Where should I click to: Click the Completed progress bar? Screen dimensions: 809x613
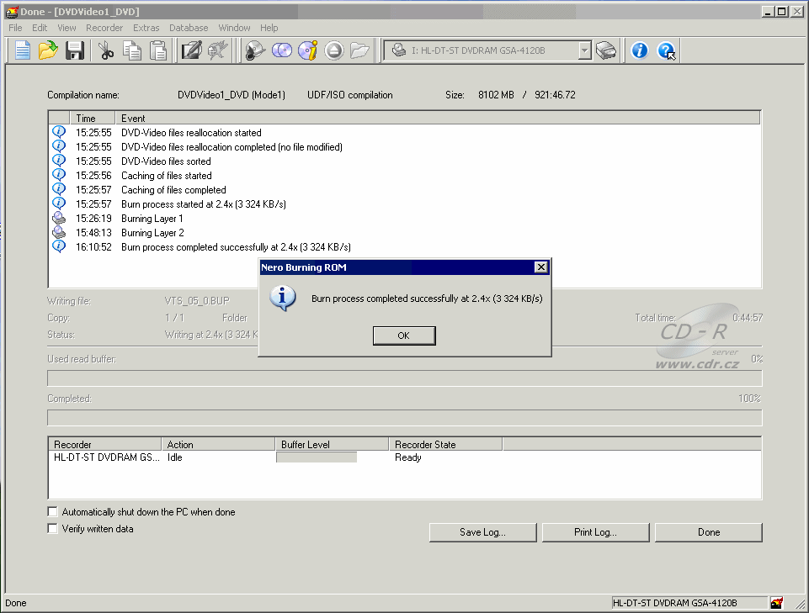tap(404, 418)
